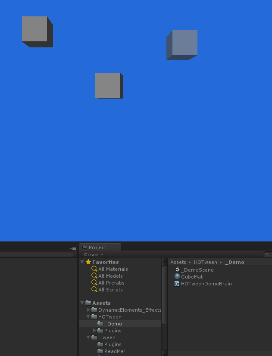The image size is (272, 356).
Task: Open the _DemoScene Unity scene asset
Action: click(x=194, y=270)
